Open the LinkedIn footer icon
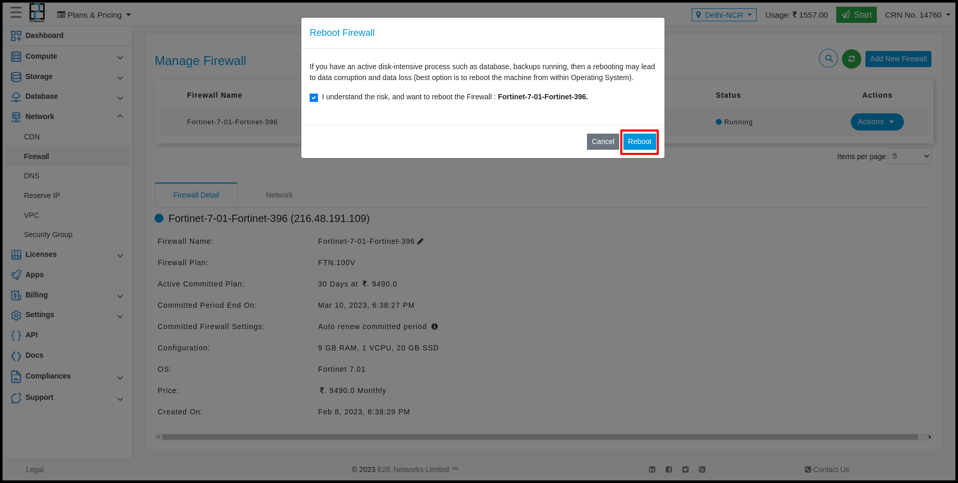Image resolution: width=958 pixels, height=483 pixels. tap(652, 469)
